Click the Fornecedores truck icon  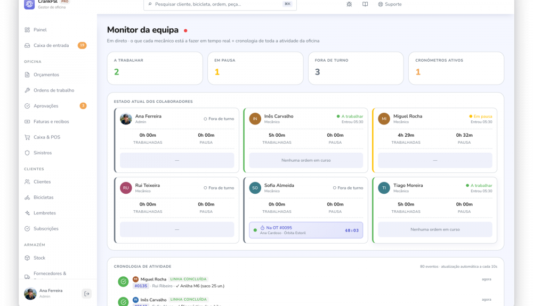pos(27,277)
